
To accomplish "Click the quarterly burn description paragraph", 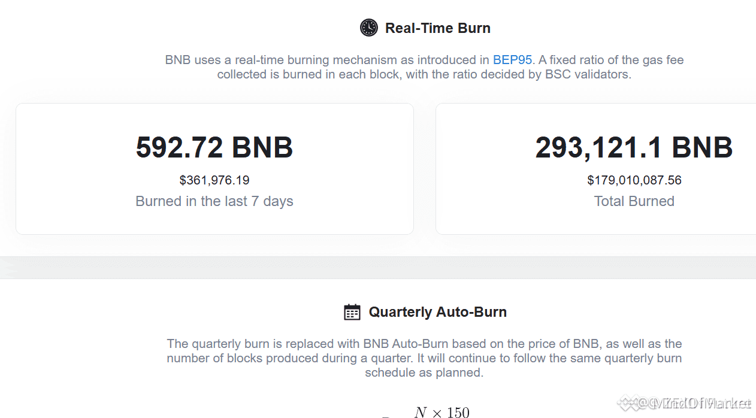I will point(424,358).
